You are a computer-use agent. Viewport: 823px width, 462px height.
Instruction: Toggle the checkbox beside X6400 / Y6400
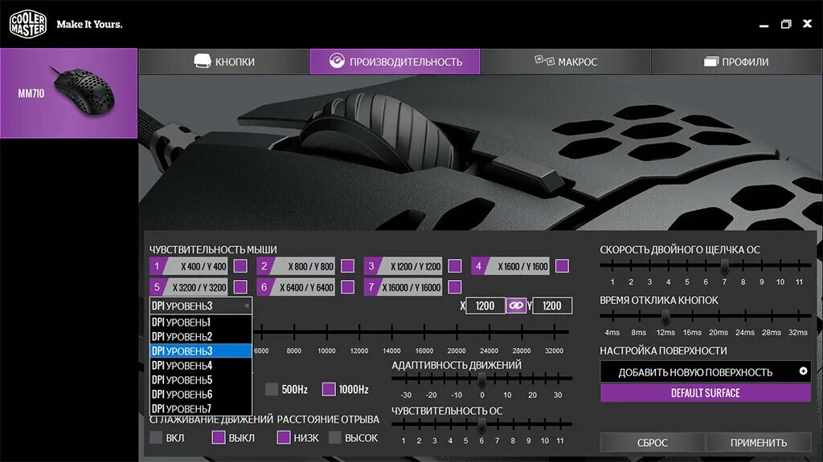(347, 287)
